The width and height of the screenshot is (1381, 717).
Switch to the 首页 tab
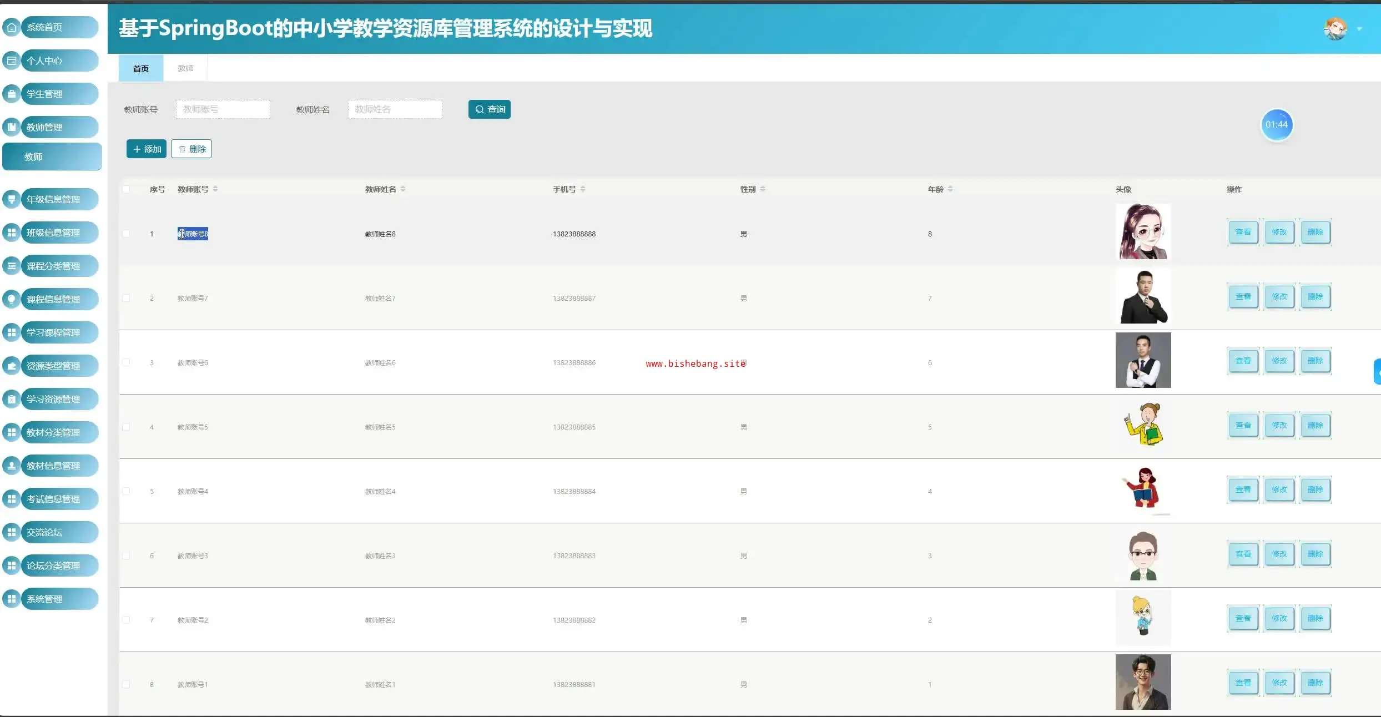(x=141, y=68)
